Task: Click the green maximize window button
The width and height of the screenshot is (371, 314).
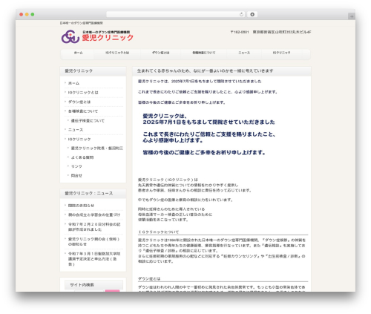Action: [33, 14]
